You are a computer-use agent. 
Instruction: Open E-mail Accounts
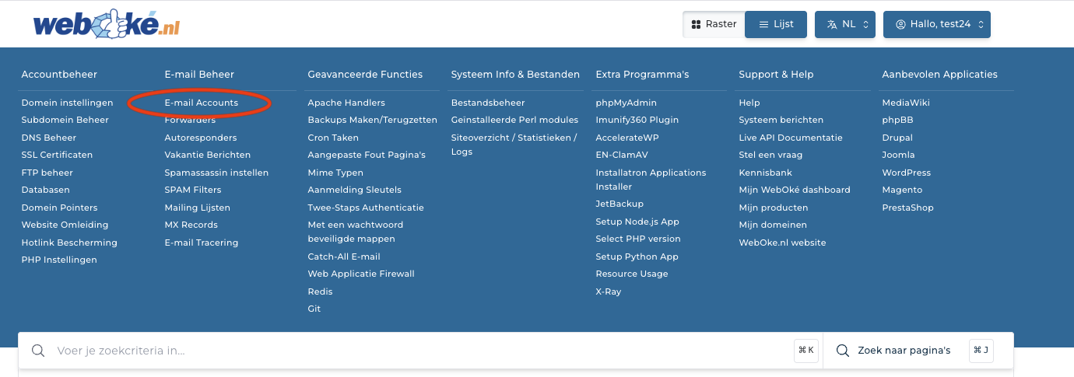pyautogui.click(x=202, y=103)
